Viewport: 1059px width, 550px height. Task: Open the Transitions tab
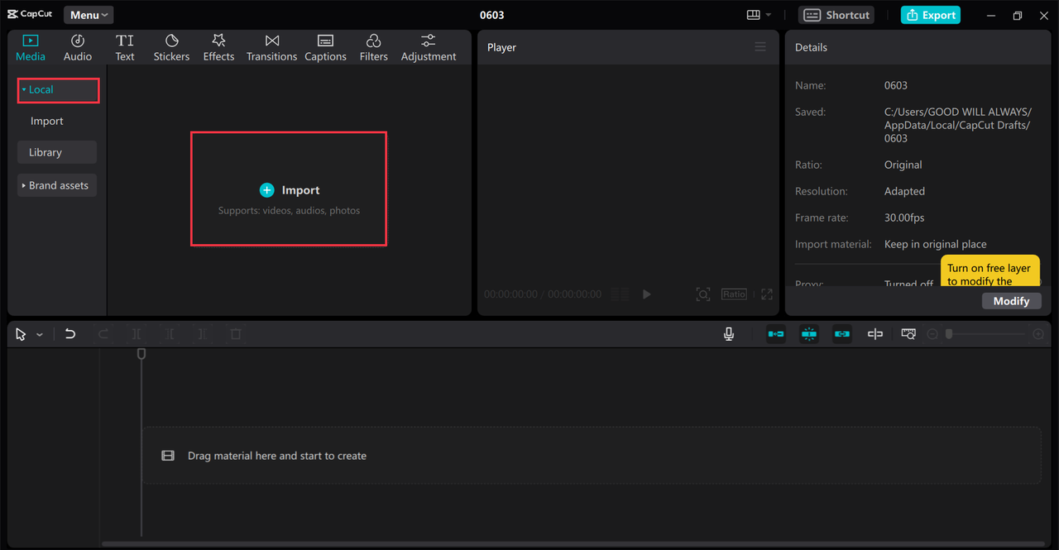[271, 48]
